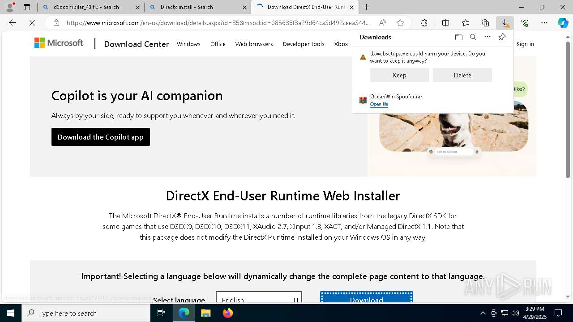Select the Download DirectX End-User Runtime tab
Image resolution: width=573 pixels, height=322 pixels.
(306, 7)
